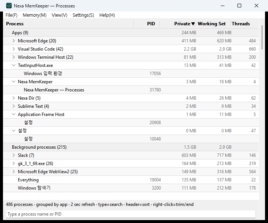The image size is (268, 223).
Task: Sort by the Process column header
Action: pos(68,24)
